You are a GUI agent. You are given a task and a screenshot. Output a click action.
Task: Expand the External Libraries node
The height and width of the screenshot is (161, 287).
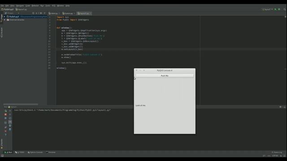point(4,20)
